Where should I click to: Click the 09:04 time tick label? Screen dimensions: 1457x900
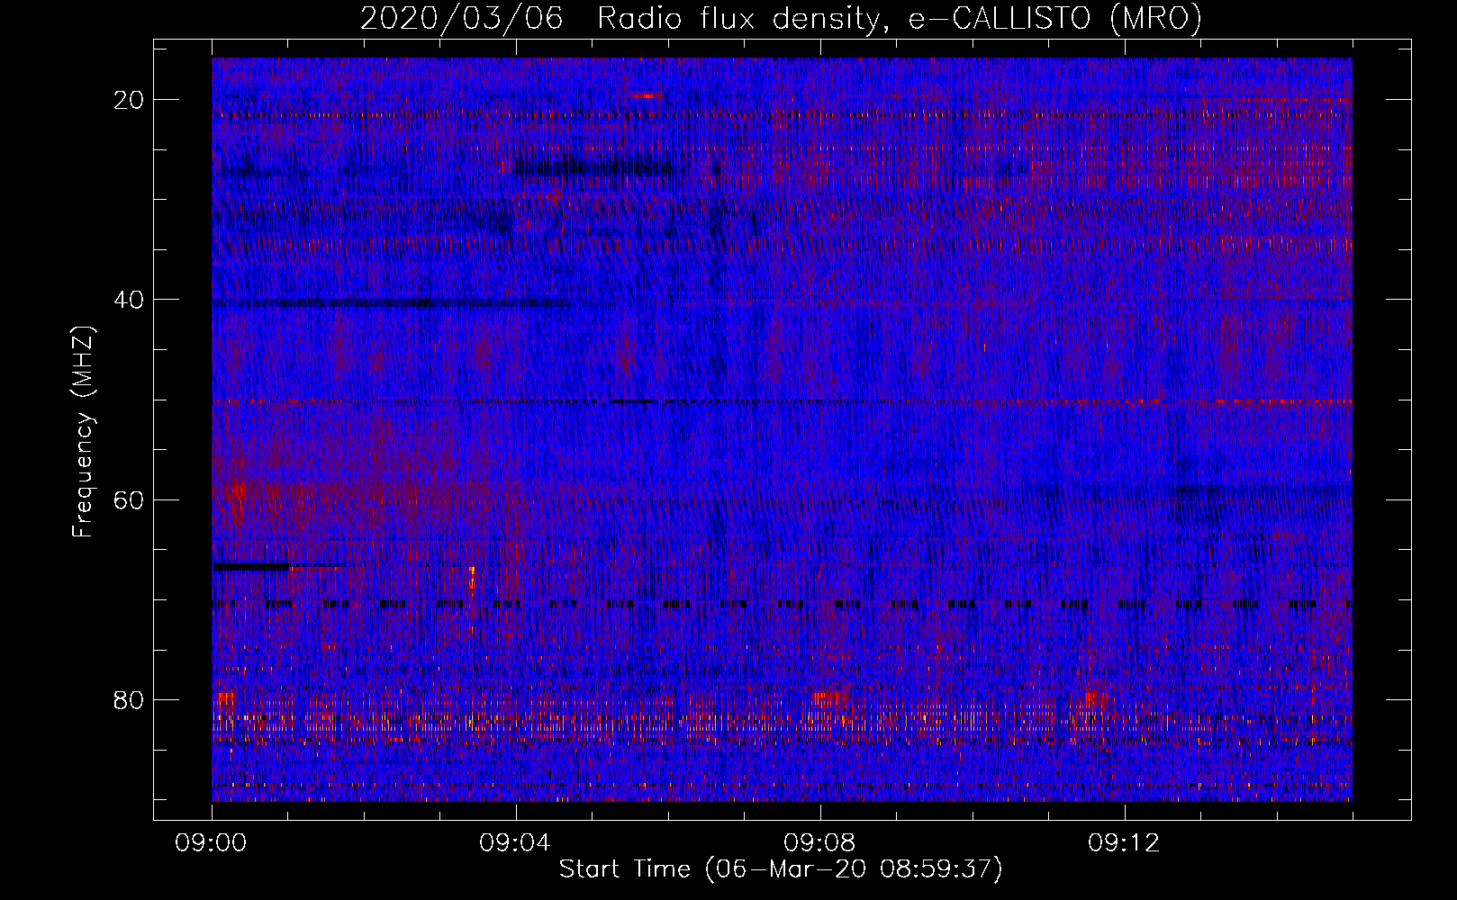click(x=516, y=843)
